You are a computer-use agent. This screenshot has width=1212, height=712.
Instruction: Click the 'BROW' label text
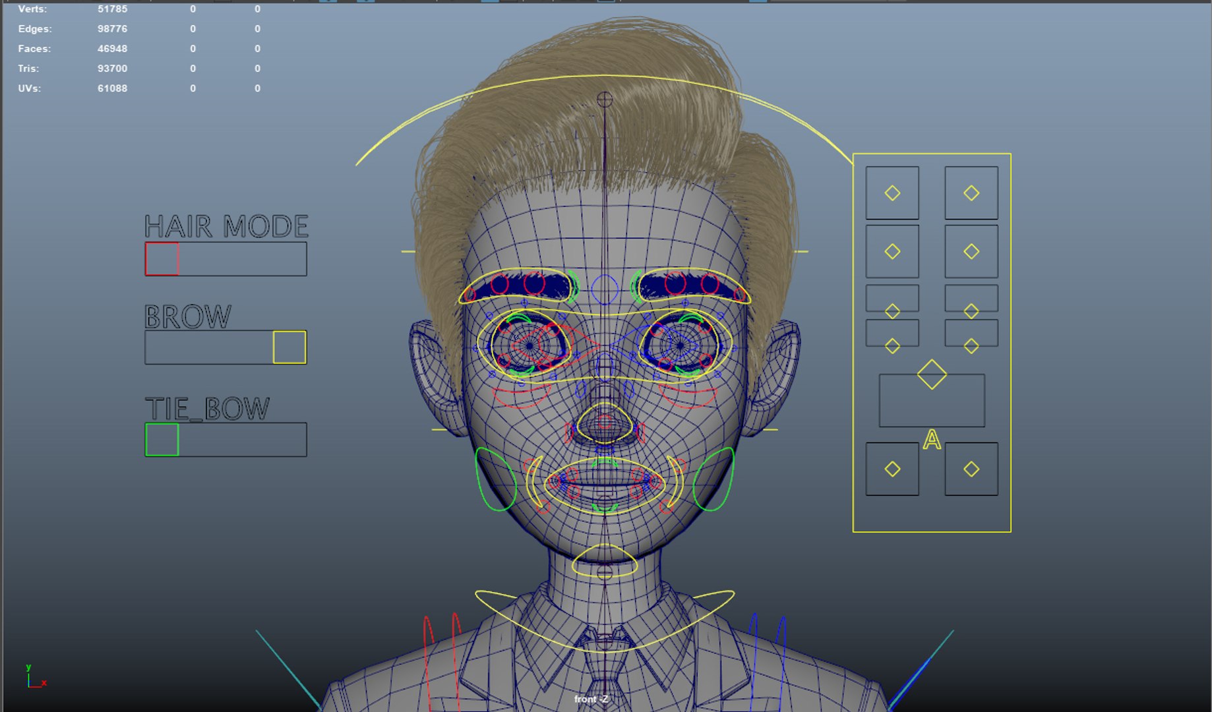pyautogui.click(x=188, y=317)
